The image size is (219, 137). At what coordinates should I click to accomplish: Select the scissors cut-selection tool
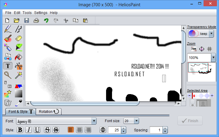19,66
